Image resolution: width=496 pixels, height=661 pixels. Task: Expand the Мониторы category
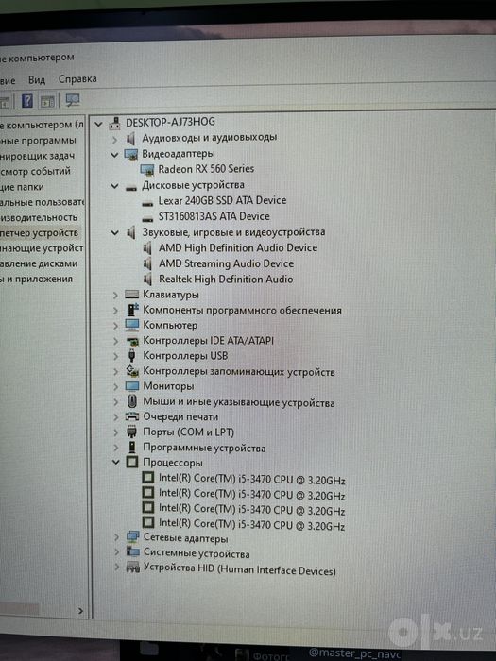click(115, 386)
